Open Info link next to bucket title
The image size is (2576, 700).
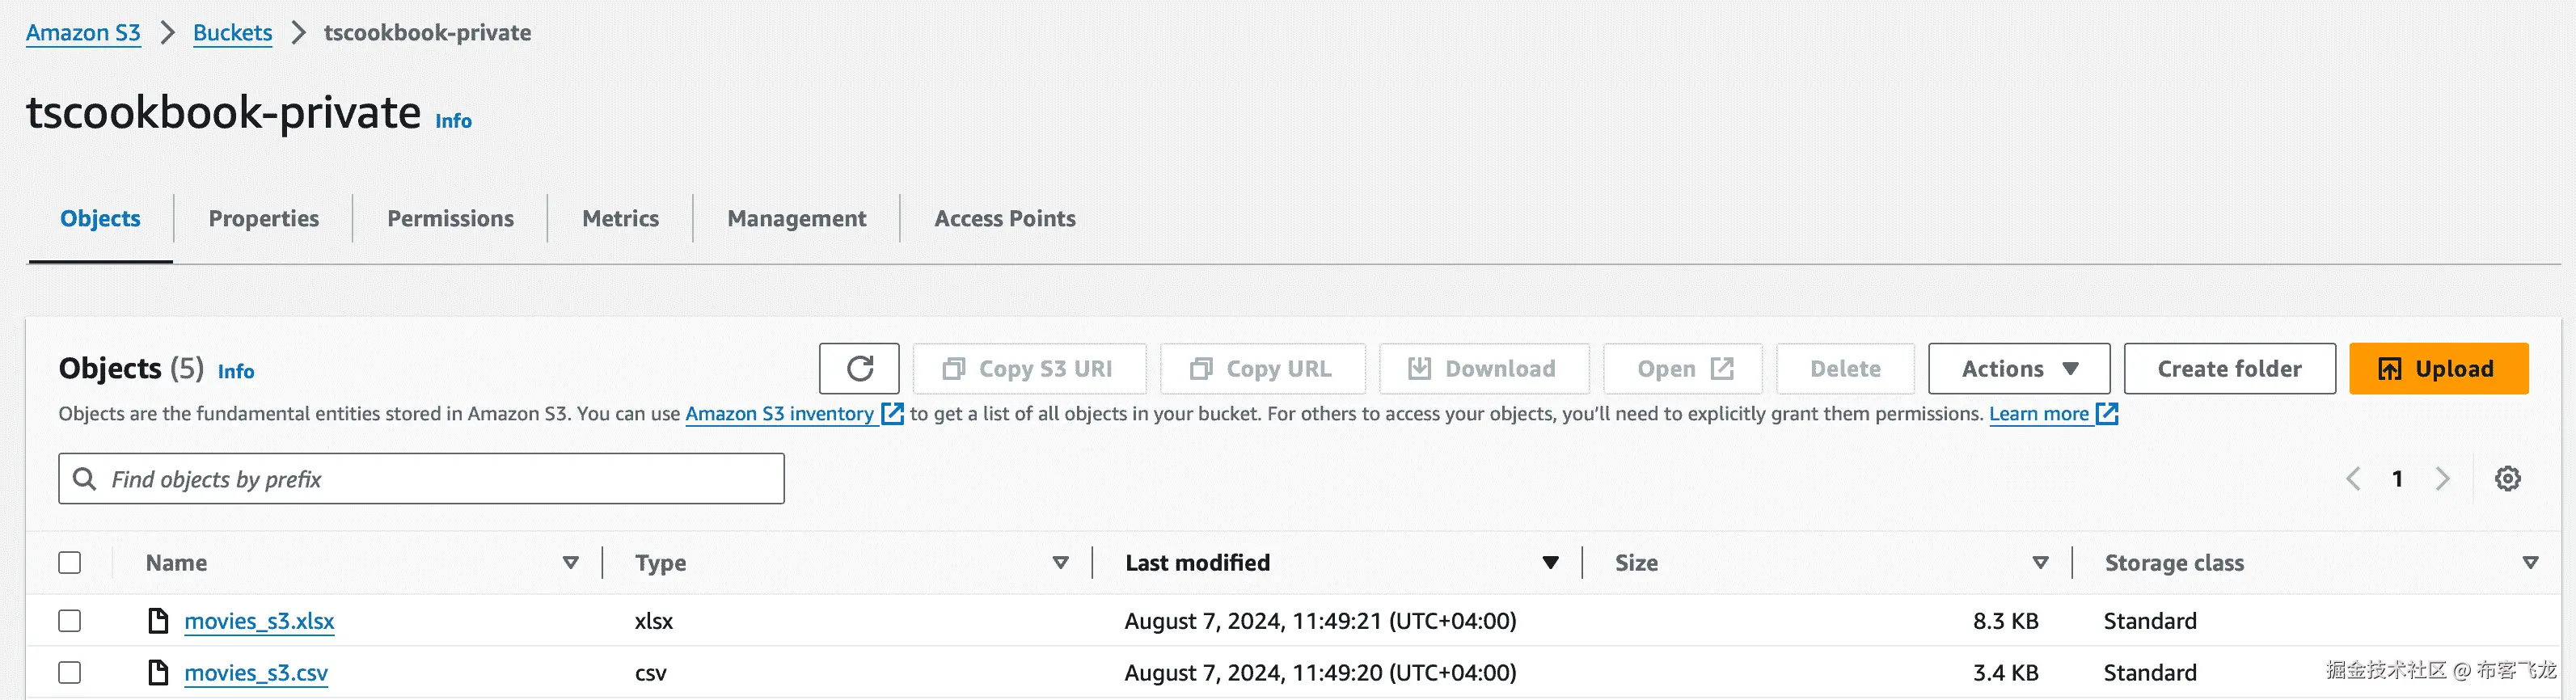(x=453, y=121)
